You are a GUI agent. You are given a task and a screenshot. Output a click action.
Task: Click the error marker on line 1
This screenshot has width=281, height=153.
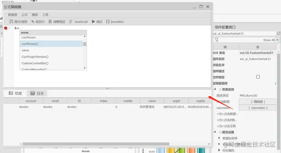tap(6, 28)
